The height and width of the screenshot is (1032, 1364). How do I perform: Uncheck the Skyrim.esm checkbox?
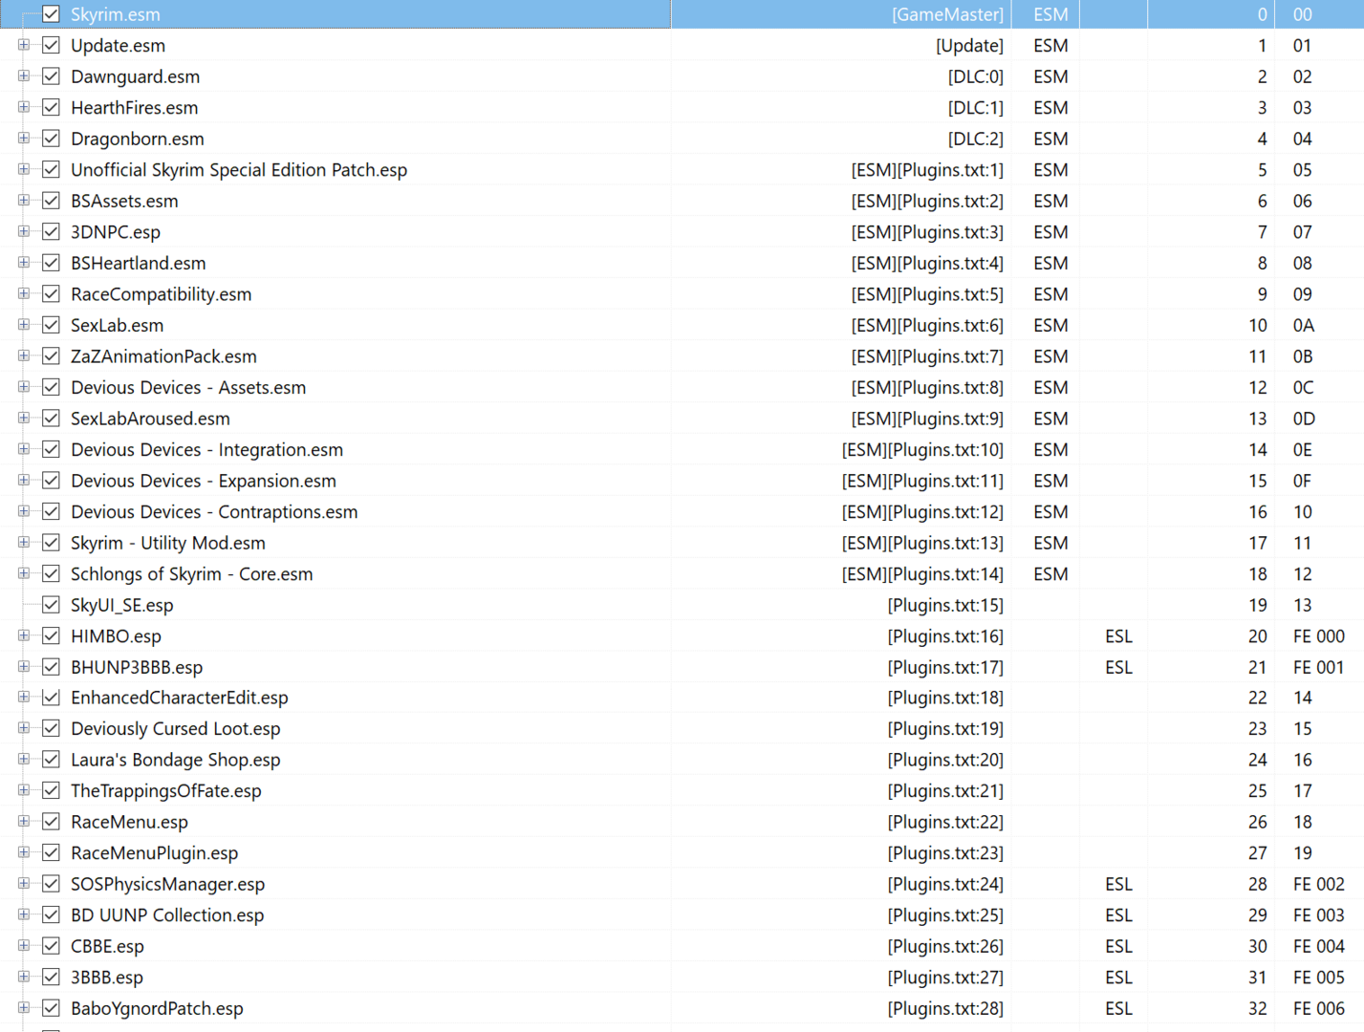click(x=52, y=14)
